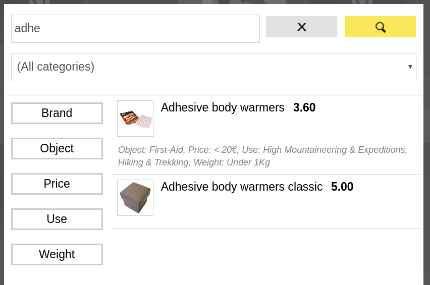Expand the Weight filter
Image resolution: width=430 pixels, height=285 pixels.
click(x=57, y=254)
